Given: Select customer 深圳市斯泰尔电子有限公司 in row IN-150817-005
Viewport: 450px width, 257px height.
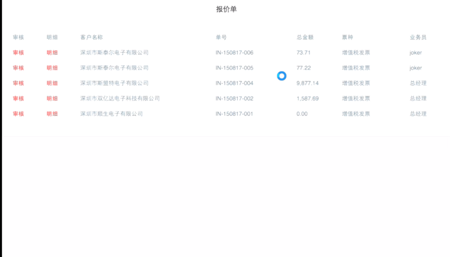Looking at the screenshot, I should point(114,68).
